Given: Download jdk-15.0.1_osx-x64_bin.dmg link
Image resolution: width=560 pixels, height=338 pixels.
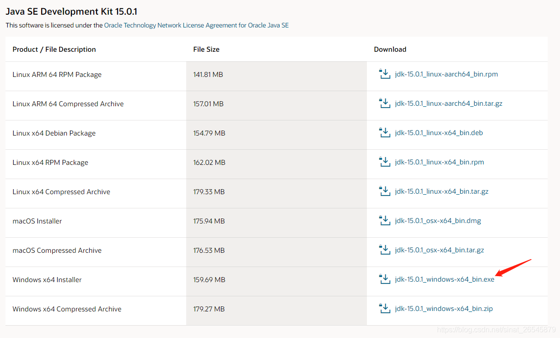Looking at the screenshot, I should coord(438,221).
